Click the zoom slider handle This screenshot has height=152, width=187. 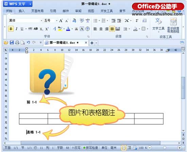(x=165, y=148)
